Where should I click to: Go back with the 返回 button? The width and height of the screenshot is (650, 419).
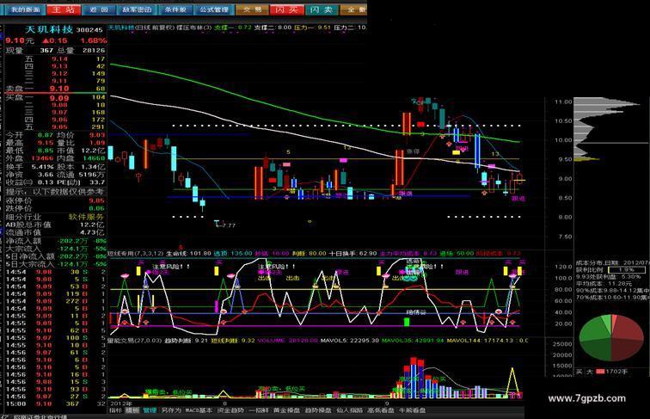[99, 9]
